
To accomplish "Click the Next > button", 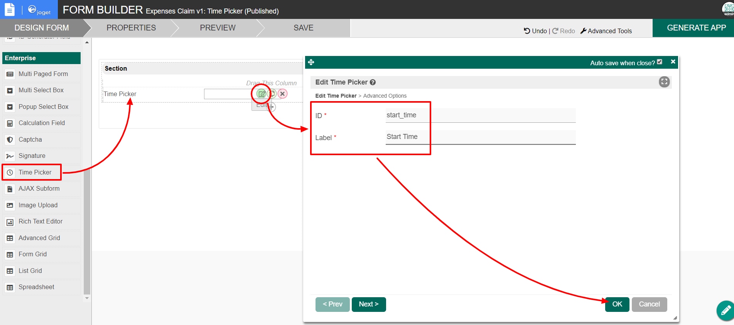I will [369, 304].
